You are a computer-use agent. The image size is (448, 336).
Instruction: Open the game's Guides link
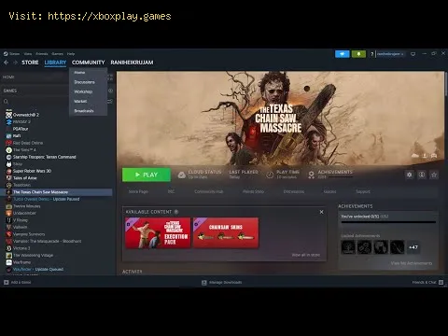click(329, 191)
